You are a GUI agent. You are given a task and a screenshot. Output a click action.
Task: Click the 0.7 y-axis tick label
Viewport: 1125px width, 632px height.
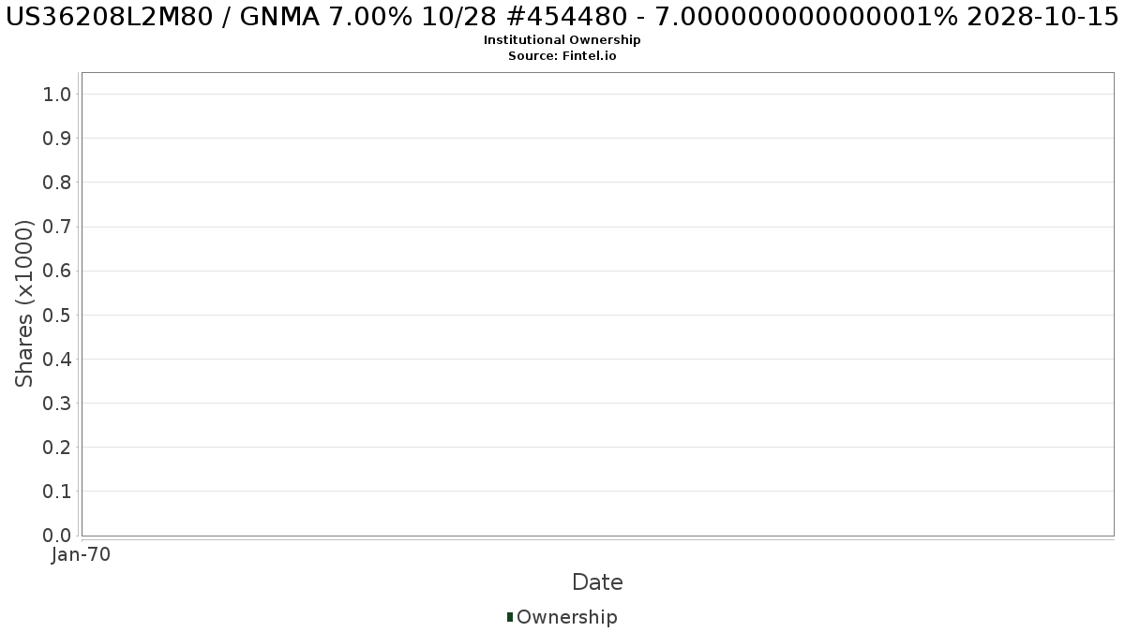tap(57, 227)
